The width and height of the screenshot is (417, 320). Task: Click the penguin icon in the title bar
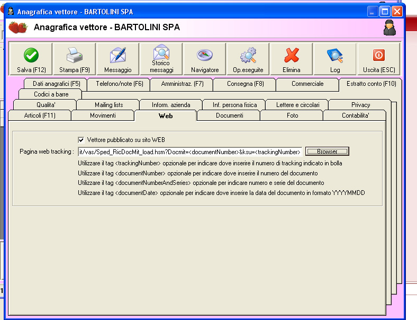click(x=11, y=11)
